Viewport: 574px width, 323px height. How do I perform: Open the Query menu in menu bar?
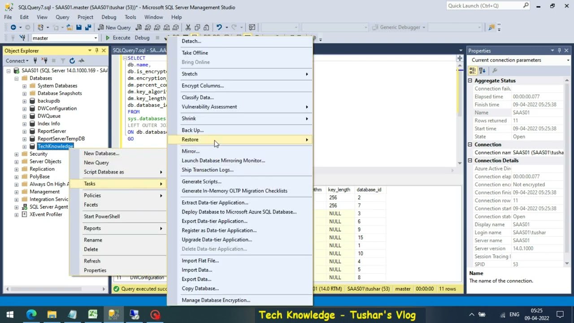62,17
